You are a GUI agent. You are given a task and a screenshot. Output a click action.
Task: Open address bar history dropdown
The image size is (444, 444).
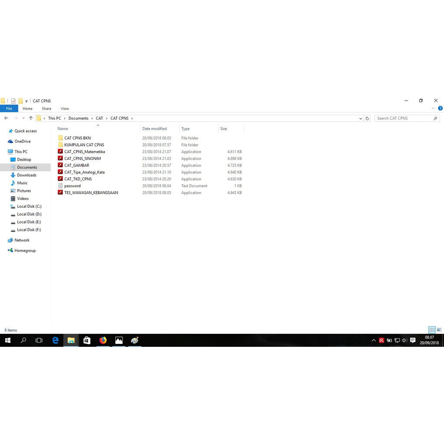click(x=361, y=118)
